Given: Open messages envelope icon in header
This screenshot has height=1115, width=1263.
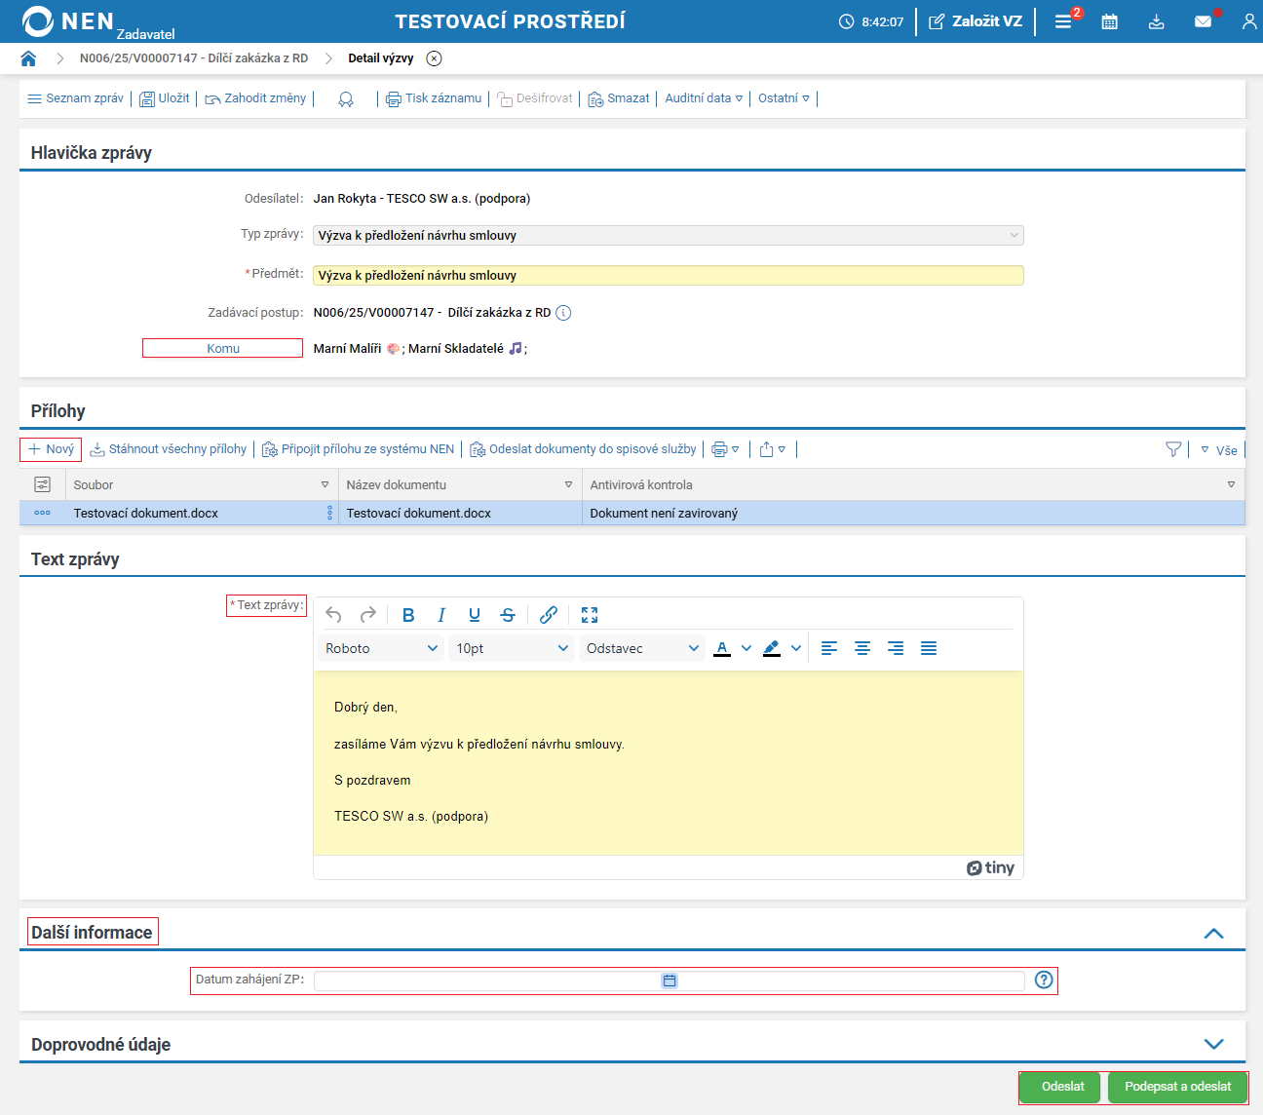Looking at the screenshot, I should [x=1203, y=21].
